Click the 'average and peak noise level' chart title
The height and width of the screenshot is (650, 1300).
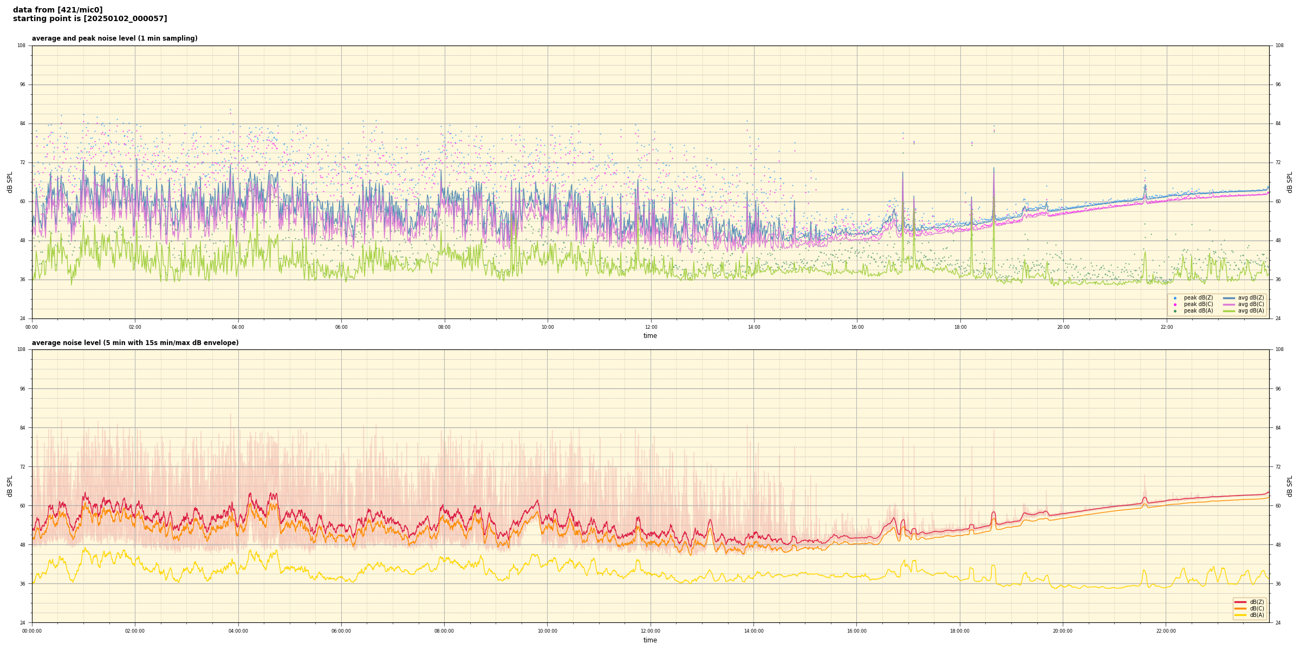(114, 38)
